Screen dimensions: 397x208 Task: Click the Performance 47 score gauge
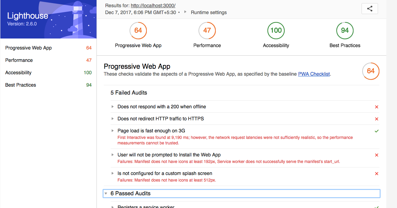pos(207,31)
